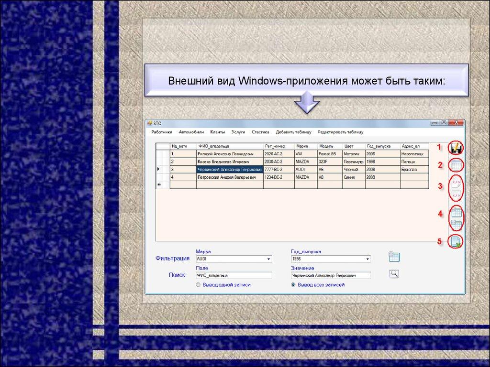Click the lower code document icon in group 3

click(457, 194)
